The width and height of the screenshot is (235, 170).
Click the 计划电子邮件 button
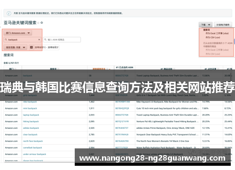click(x=223, y=25)
